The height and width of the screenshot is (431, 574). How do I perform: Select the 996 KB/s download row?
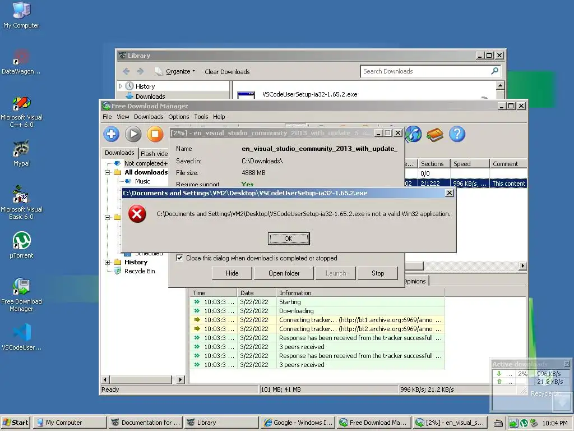pos(465,184)
